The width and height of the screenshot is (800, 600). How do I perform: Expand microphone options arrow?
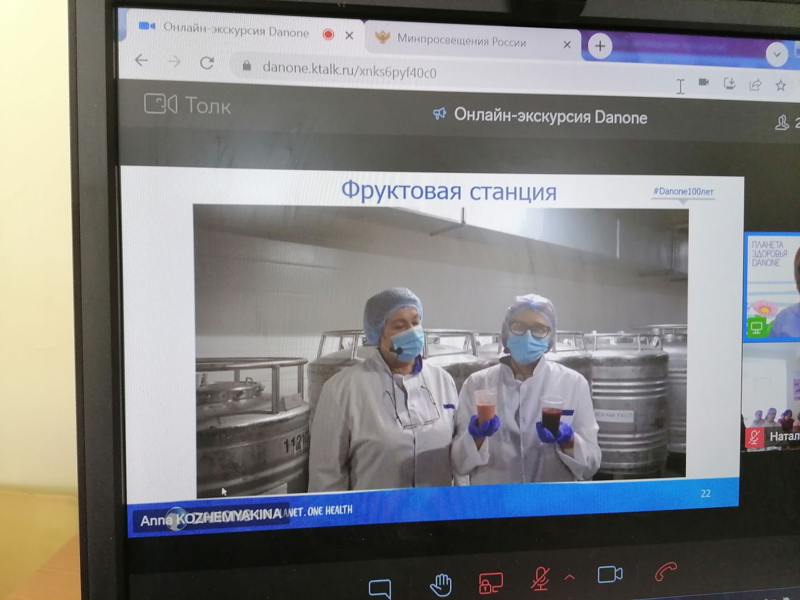569,577
